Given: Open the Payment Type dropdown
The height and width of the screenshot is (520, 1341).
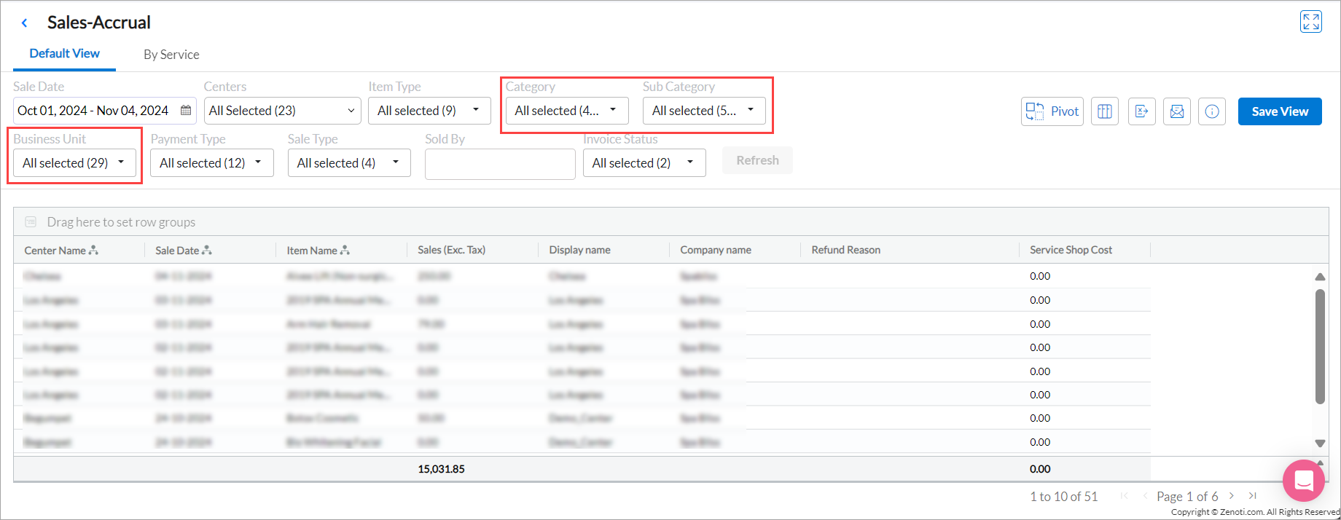Looking at the screenshot, I should pos(212,163).
